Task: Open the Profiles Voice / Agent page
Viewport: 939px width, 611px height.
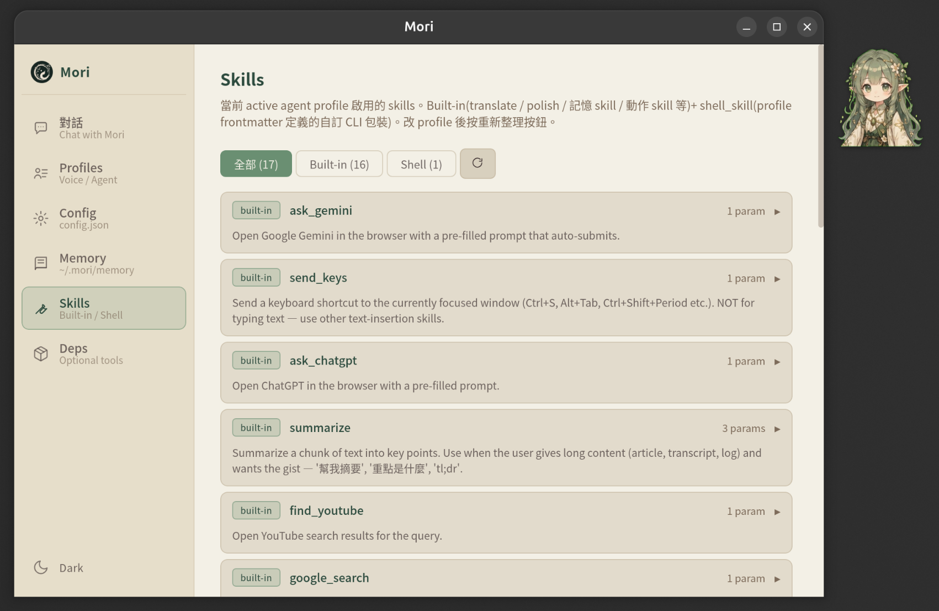Action: [x=104, y=173]
